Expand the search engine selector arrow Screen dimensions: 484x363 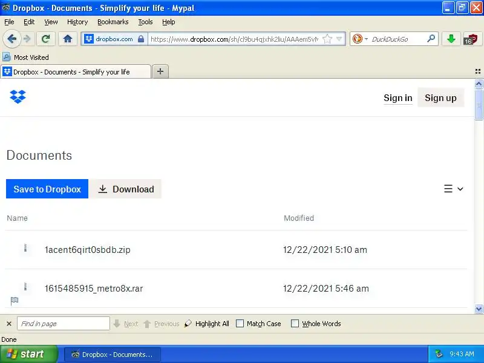pyautogui.click(x=366, y=39)
